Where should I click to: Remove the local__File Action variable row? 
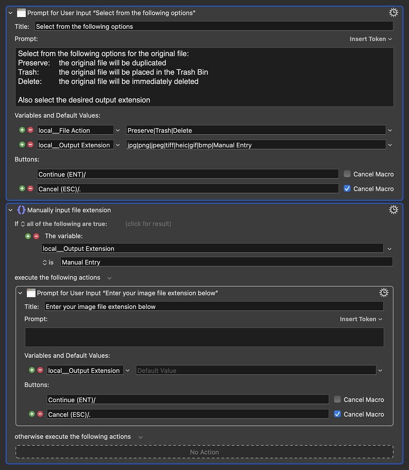[x=30, y=130]
